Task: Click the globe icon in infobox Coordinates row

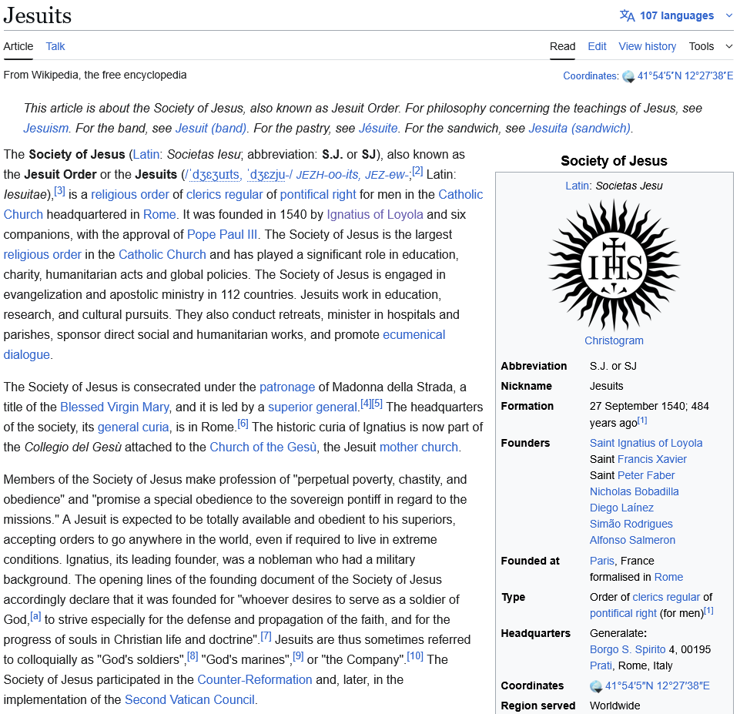Action: tap(596, 686)
